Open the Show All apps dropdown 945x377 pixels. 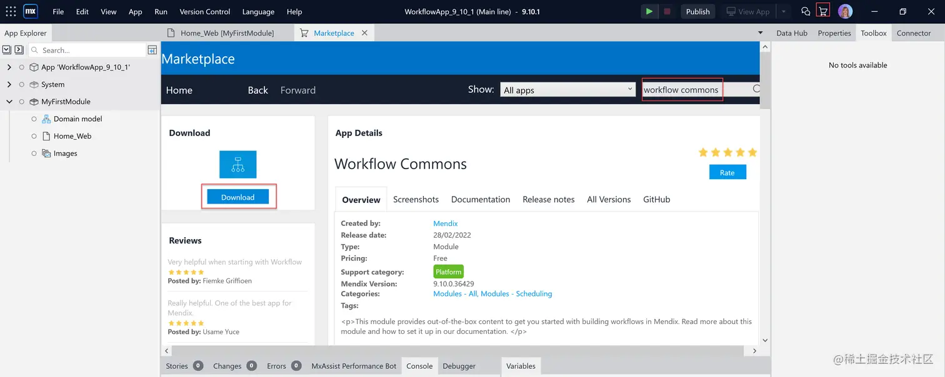(568, 90)
